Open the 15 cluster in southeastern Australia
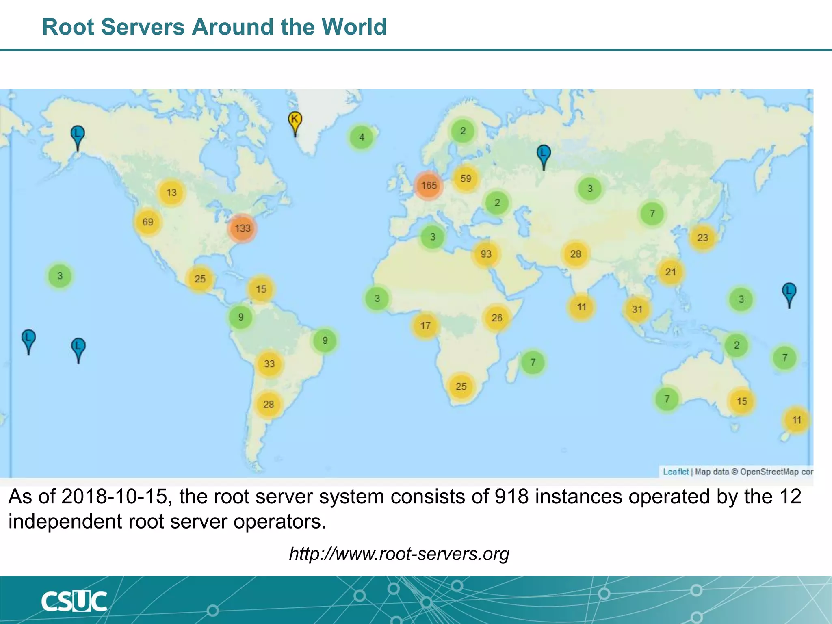 (x=742, y=401)
